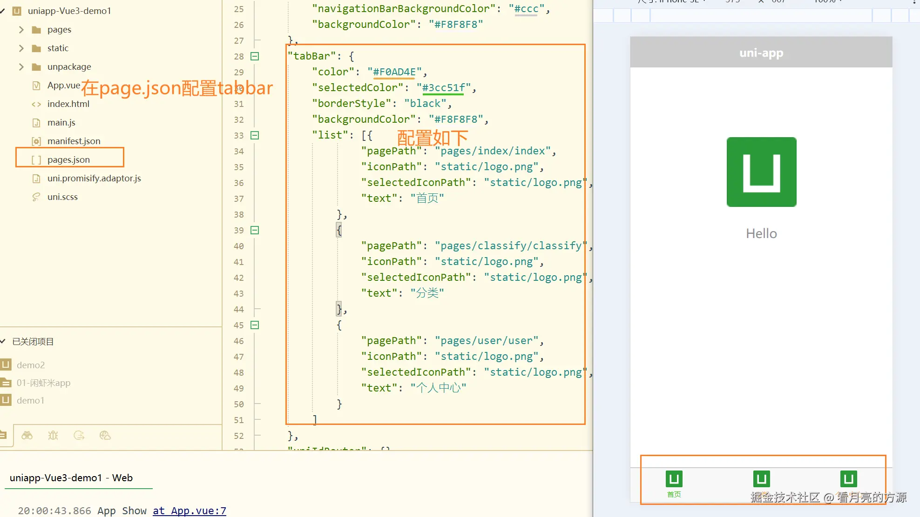Screen dimensions: 920x517
Task: Tap the 首页 tab bar icon in preview
Action: (x=674, y=479)
